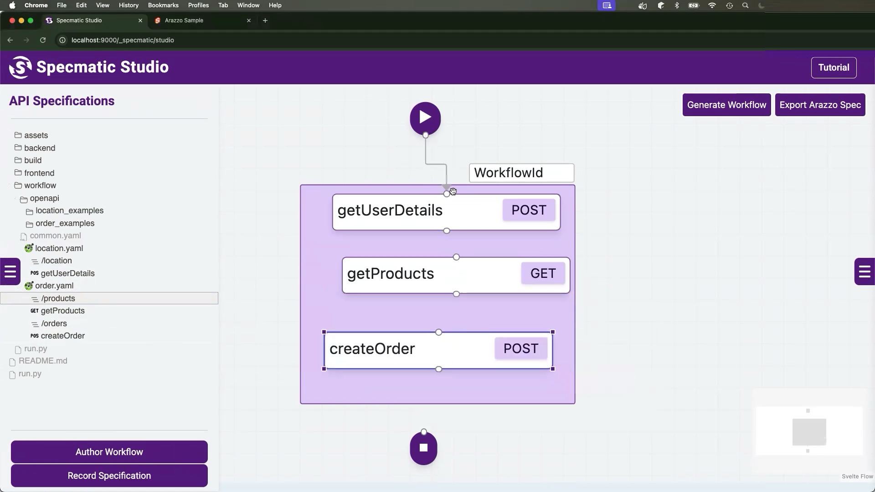Expand the assets folder
The width and height of the screenshot is (875, 492).
point(36,135)
